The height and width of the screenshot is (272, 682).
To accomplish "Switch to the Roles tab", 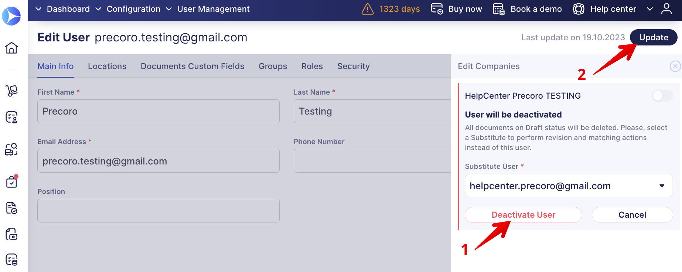I will 312,66.
